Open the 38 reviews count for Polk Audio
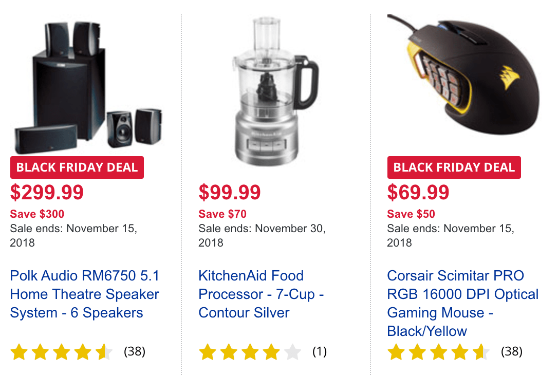Viewport: 558px width, 375px height. pyautogui.click(x=135, y=352)
